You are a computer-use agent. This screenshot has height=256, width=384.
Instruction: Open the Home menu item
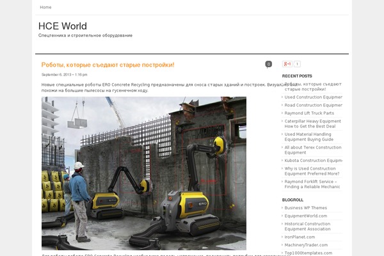[x=45, y=7]
